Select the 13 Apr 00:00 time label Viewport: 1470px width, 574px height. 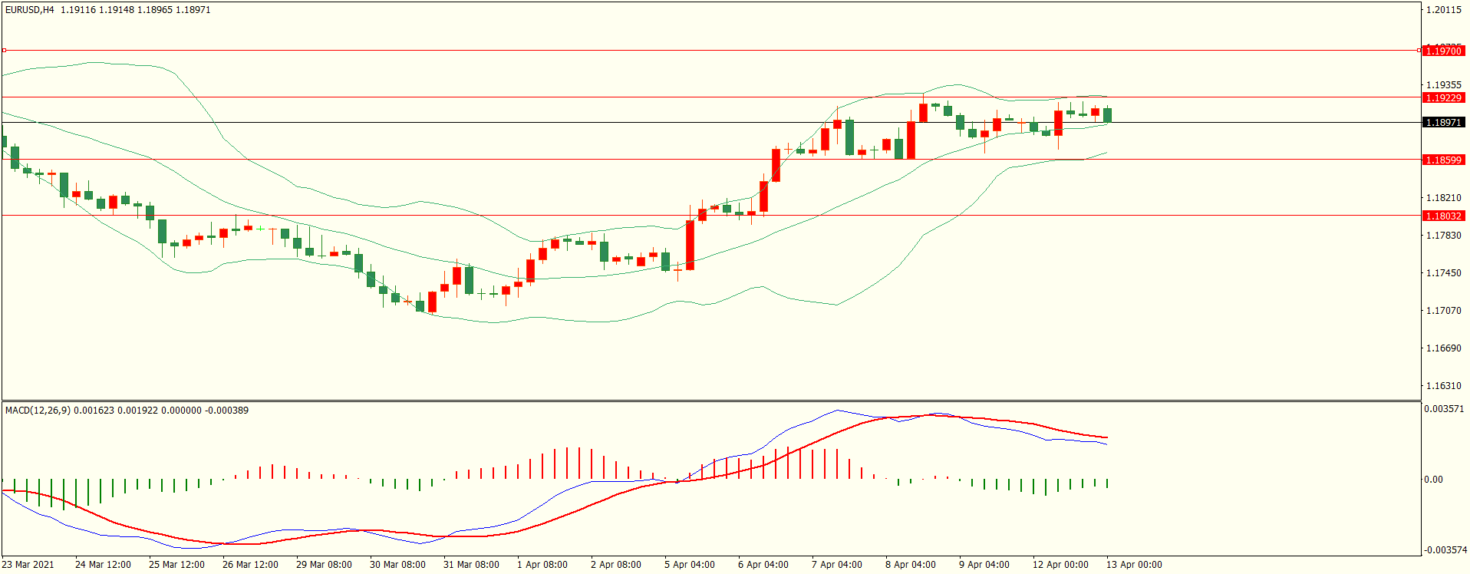click(1133, 565)
